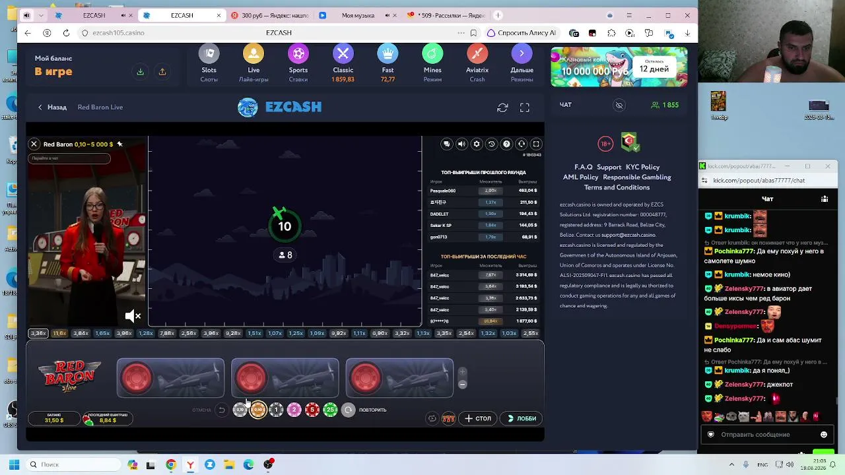845x475 pixels.
Task: Open the Slots category icon
Action: pos(209,53)
